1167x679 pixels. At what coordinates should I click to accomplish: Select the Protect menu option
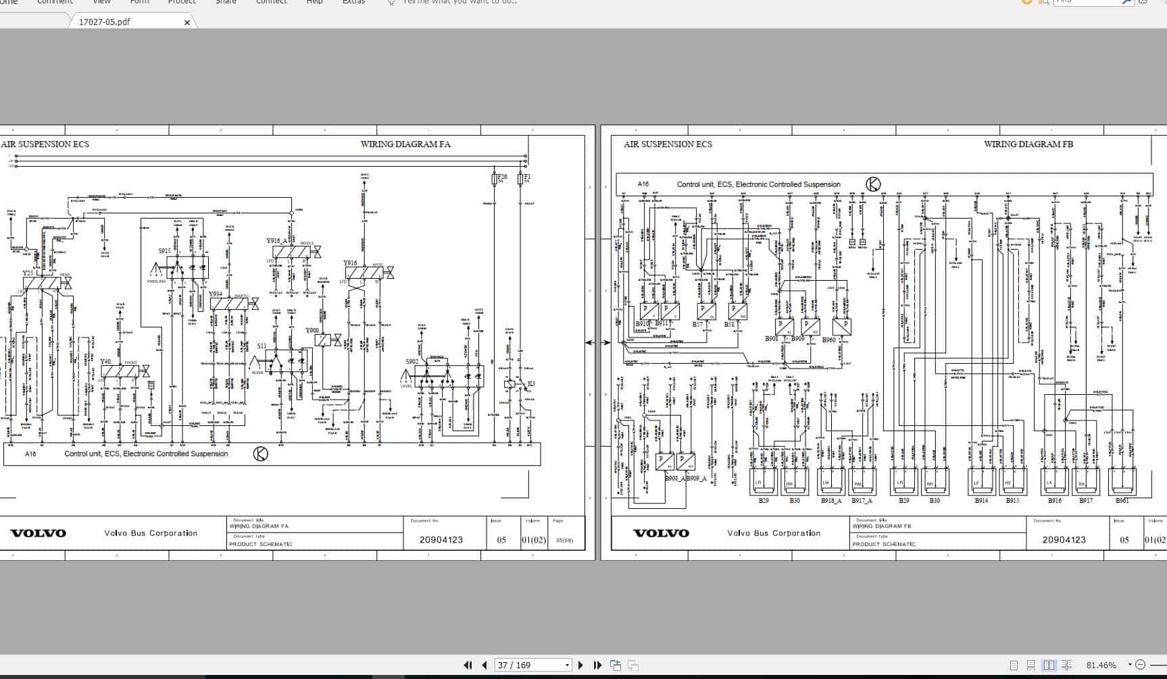coord(182,3)
